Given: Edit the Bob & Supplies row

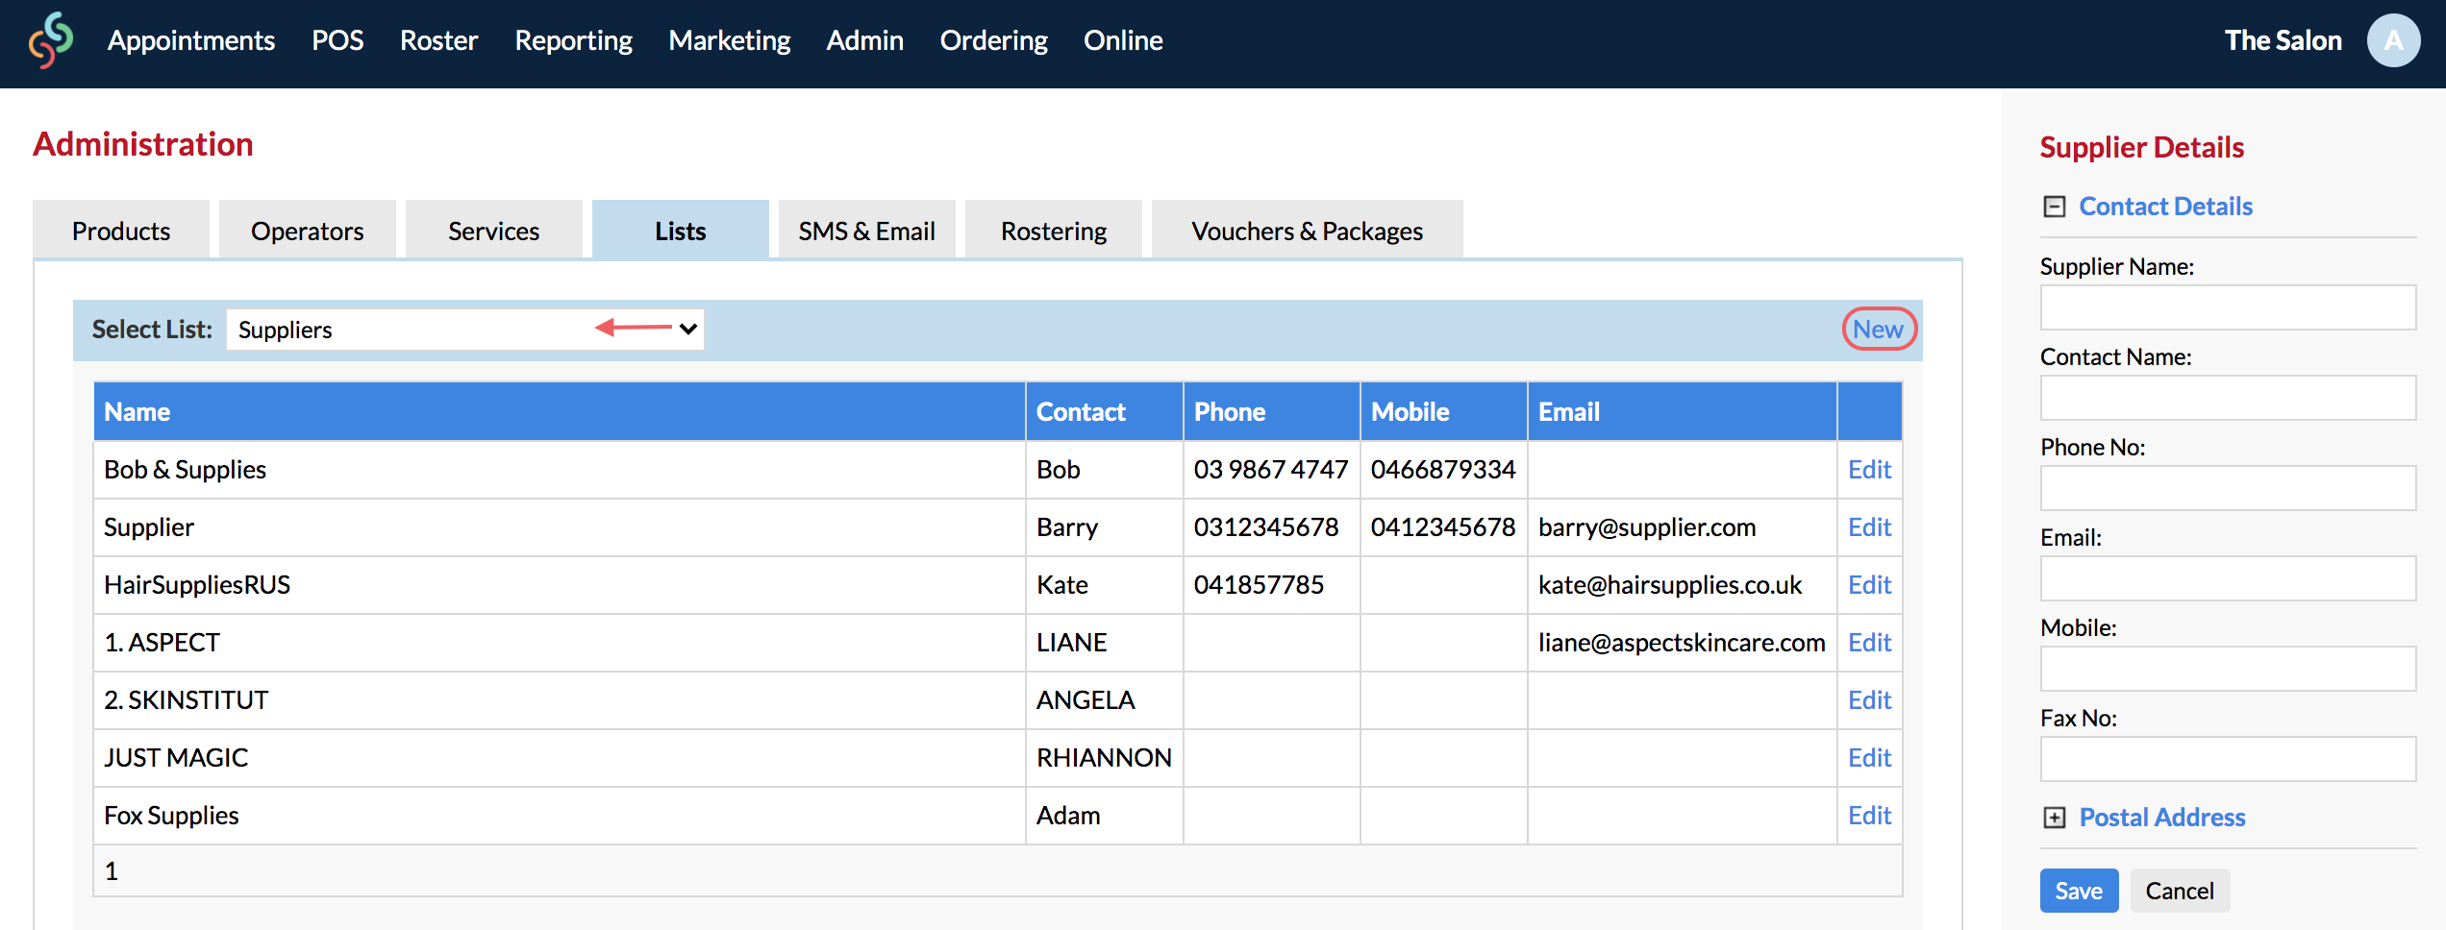Looking at the screenshot, I should pos(1869,470).
